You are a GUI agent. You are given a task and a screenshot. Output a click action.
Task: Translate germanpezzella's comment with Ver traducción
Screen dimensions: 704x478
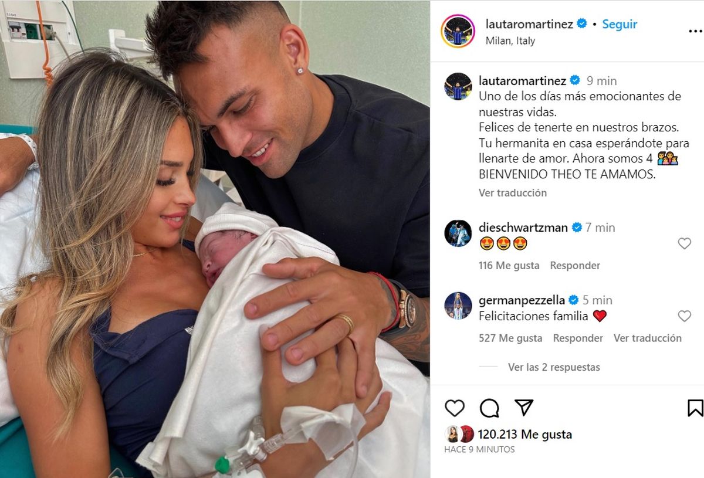pos(648,338)
